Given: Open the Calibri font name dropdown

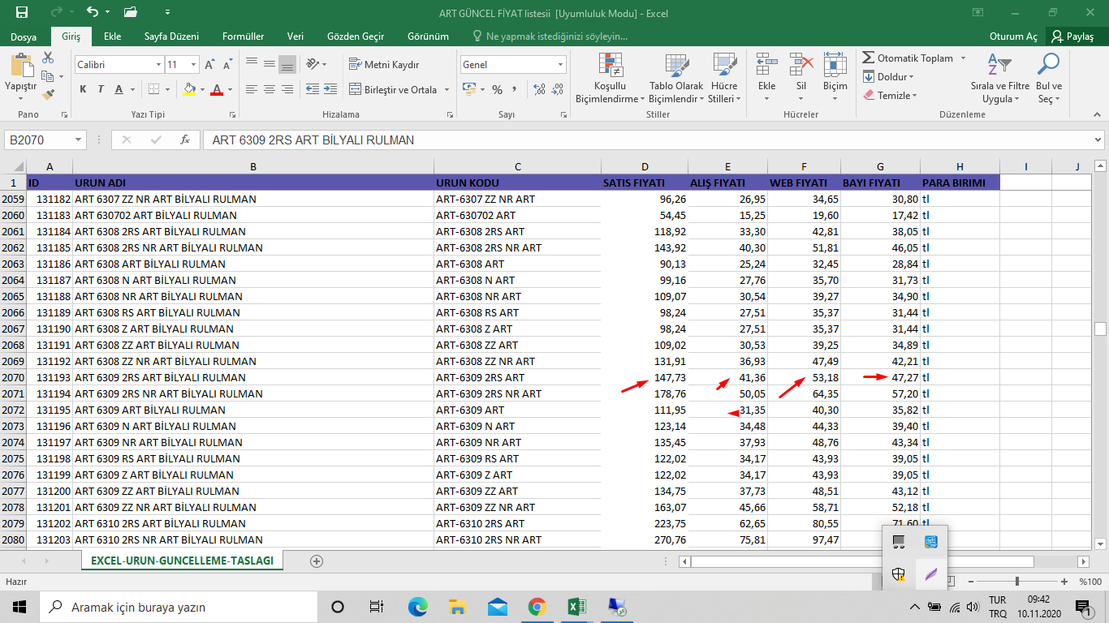Looking at the screenshot, I should click(158, 65).
